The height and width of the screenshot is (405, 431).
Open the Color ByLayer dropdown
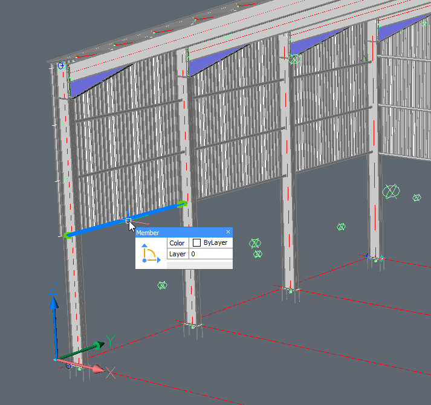[x=212, y=242]
